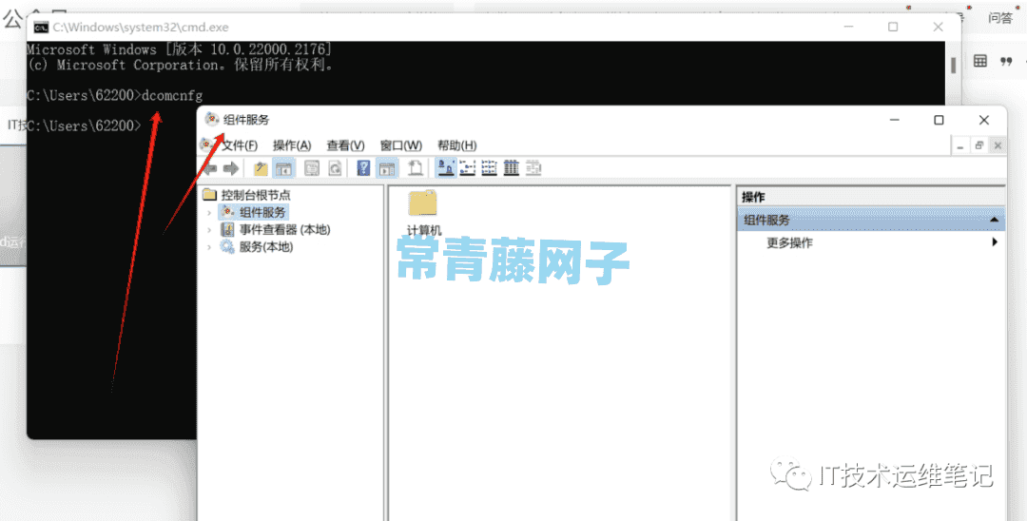This screenshot has height=521, width=1027.
Task: Open the 查看(V) menu
Action: click(345, 145)
